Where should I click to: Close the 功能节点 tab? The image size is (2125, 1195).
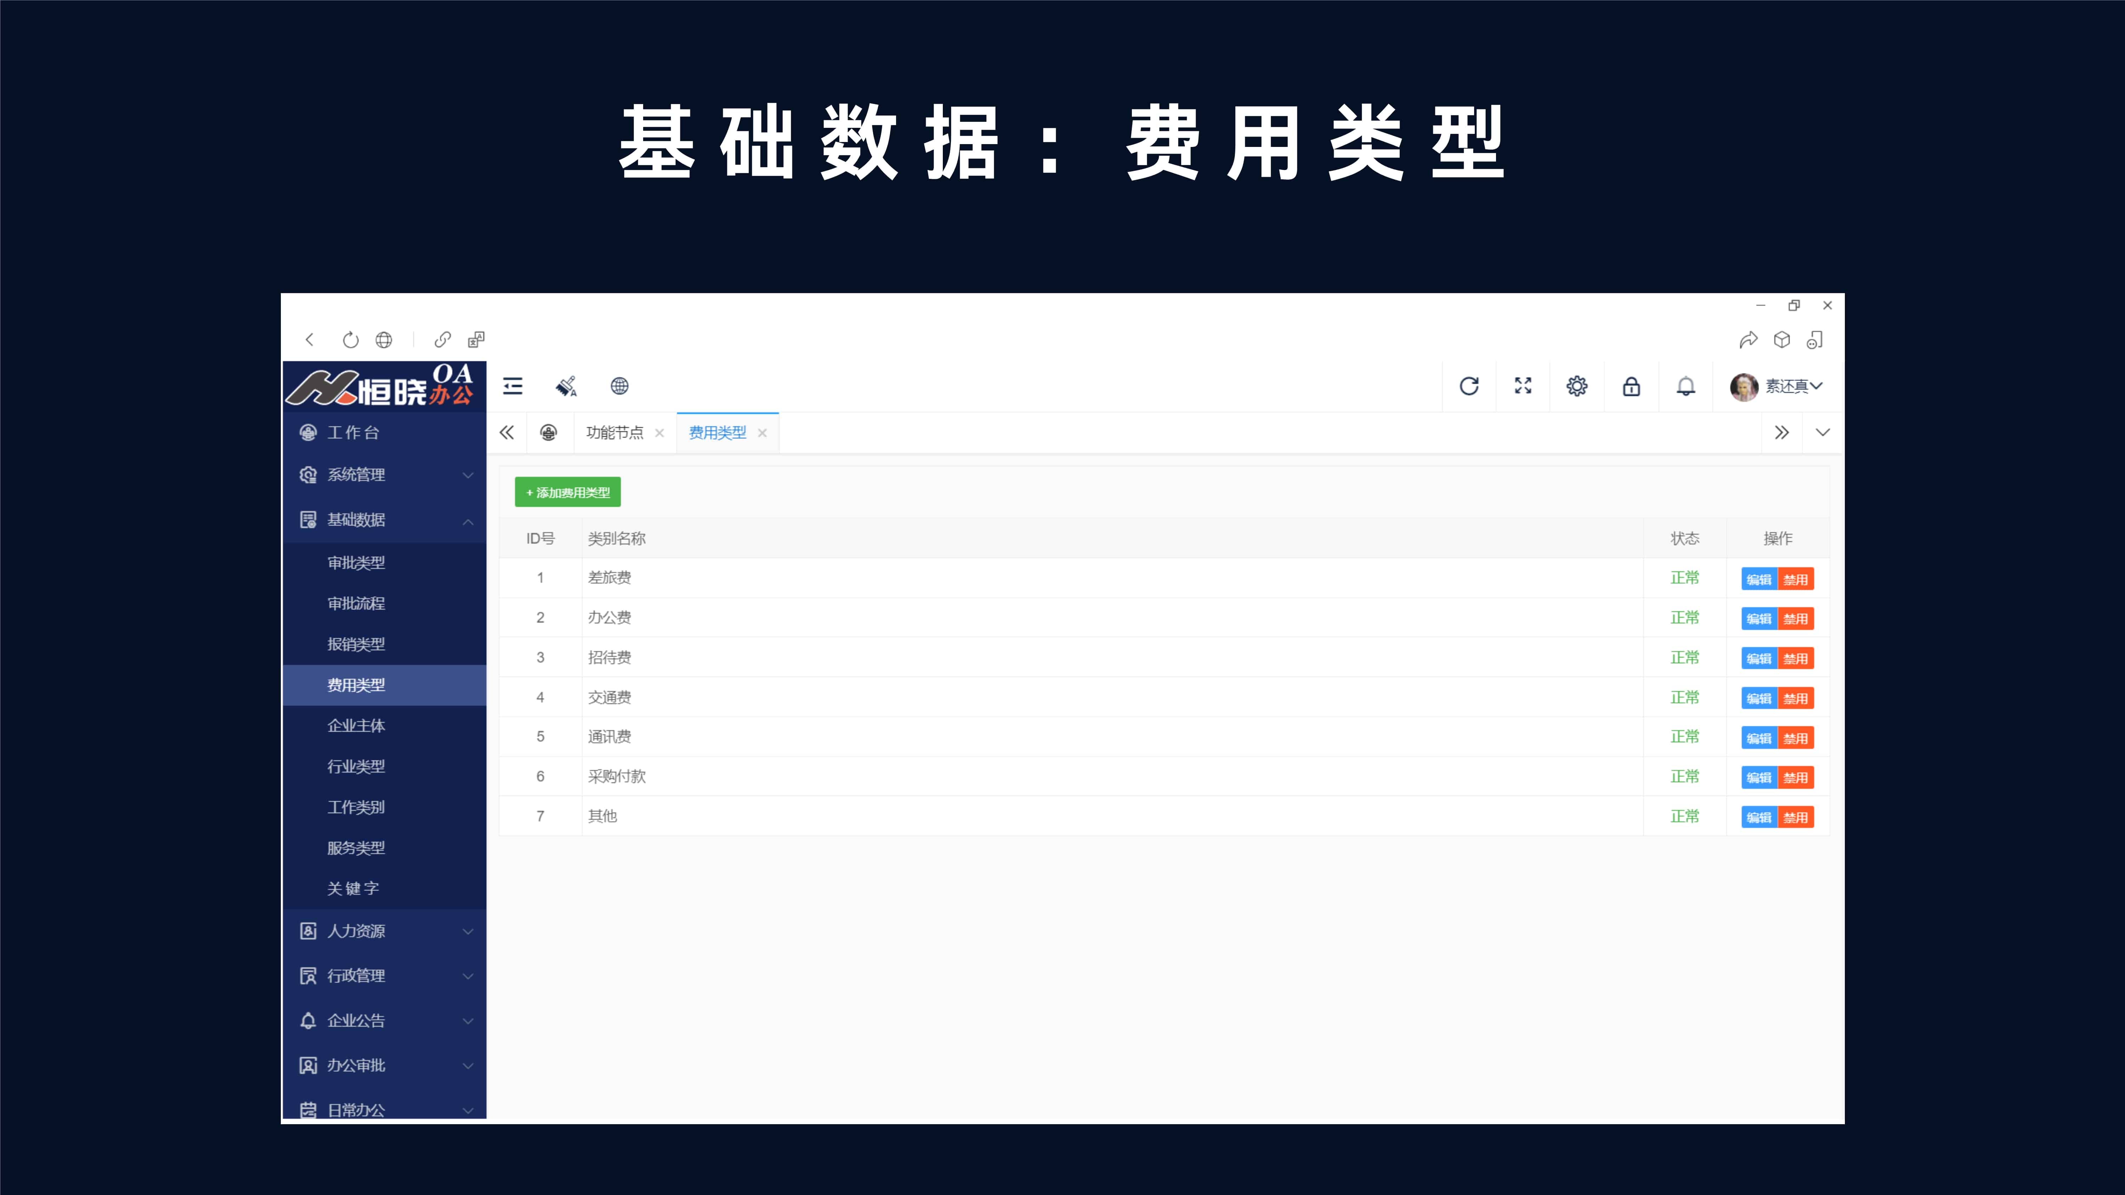click(x=659, y=433)
